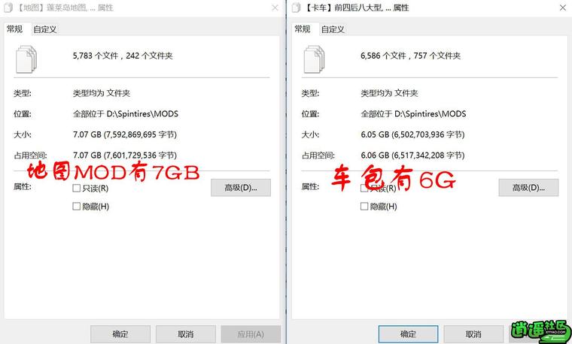Toggle 只读(R) checkbox in the truck dialog
Viewport: 572px width, 344px height.
364,189
